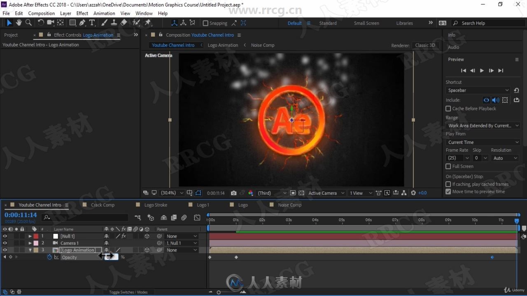Uncheck Move time to preview time
The width and height of the screenshot is (527, 296).
pyautogui.click(x=448, y=192)
